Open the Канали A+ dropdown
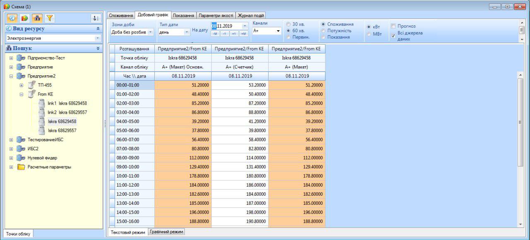The image size is (530, 240). click(278, 31)
